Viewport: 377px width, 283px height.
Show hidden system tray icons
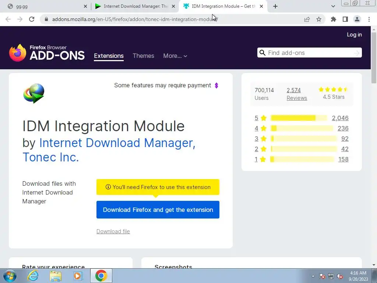coord(313,276)
